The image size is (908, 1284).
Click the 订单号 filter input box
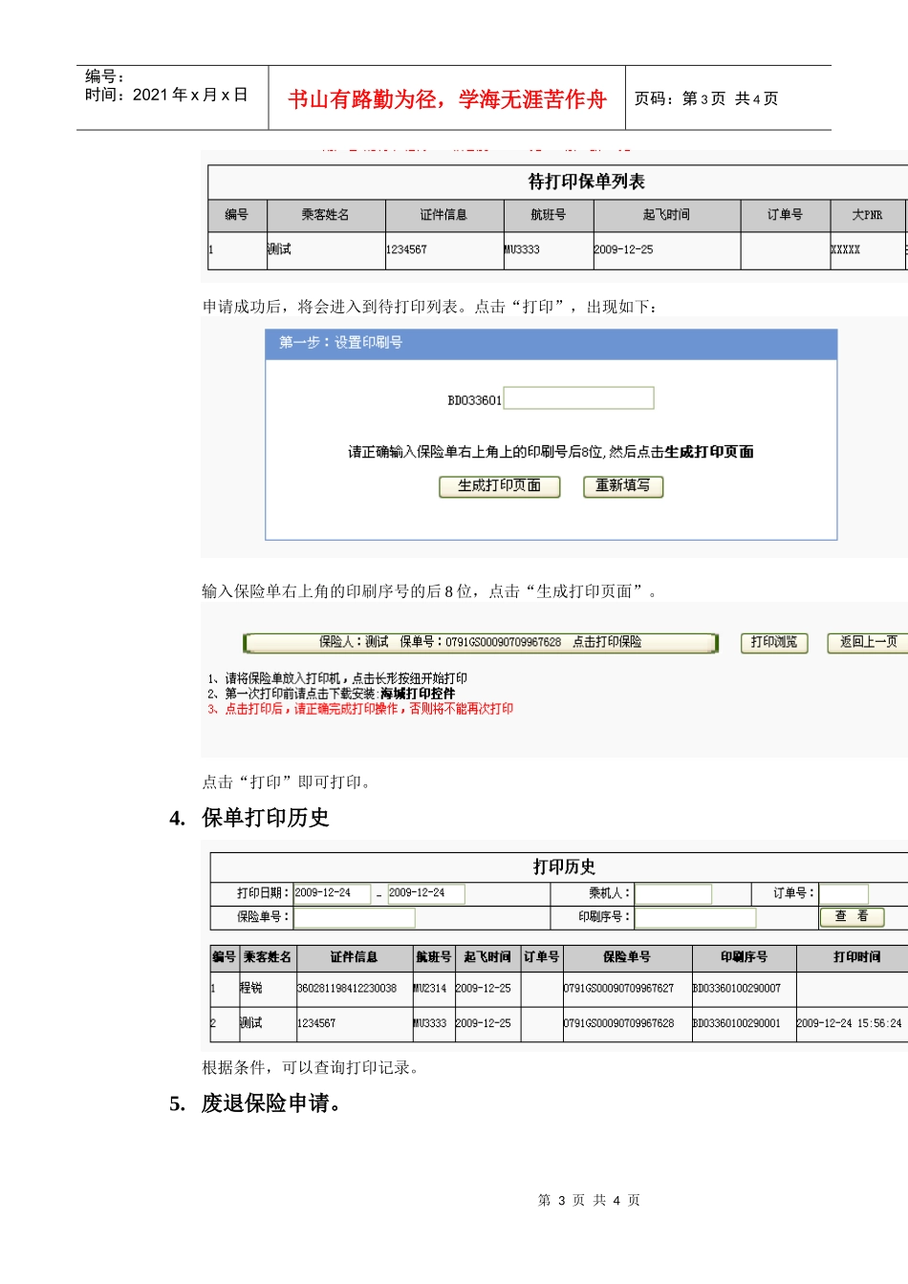tap(844, 894)
